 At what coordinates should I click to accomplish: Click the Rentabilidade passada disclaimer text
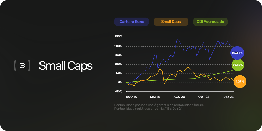[159, 105]
